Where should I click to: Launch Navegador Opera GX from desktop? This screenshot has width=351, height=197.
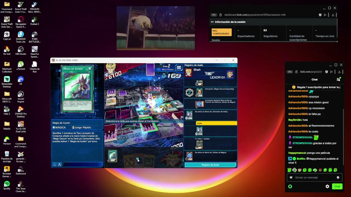[x=21, y=22]
